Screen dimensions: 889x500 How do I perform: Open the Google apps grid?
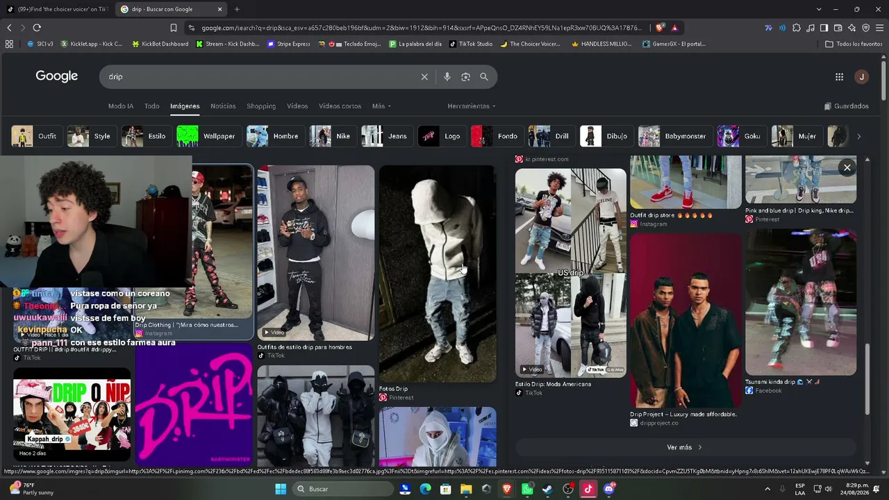point(839,77)
